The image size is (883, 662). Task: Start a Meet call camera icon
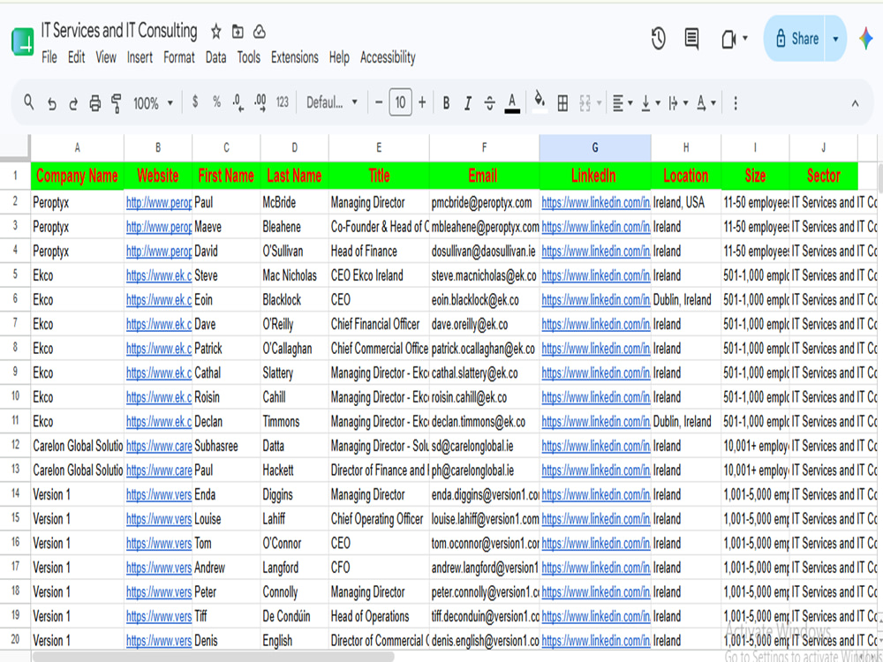(x=728, y=39)
